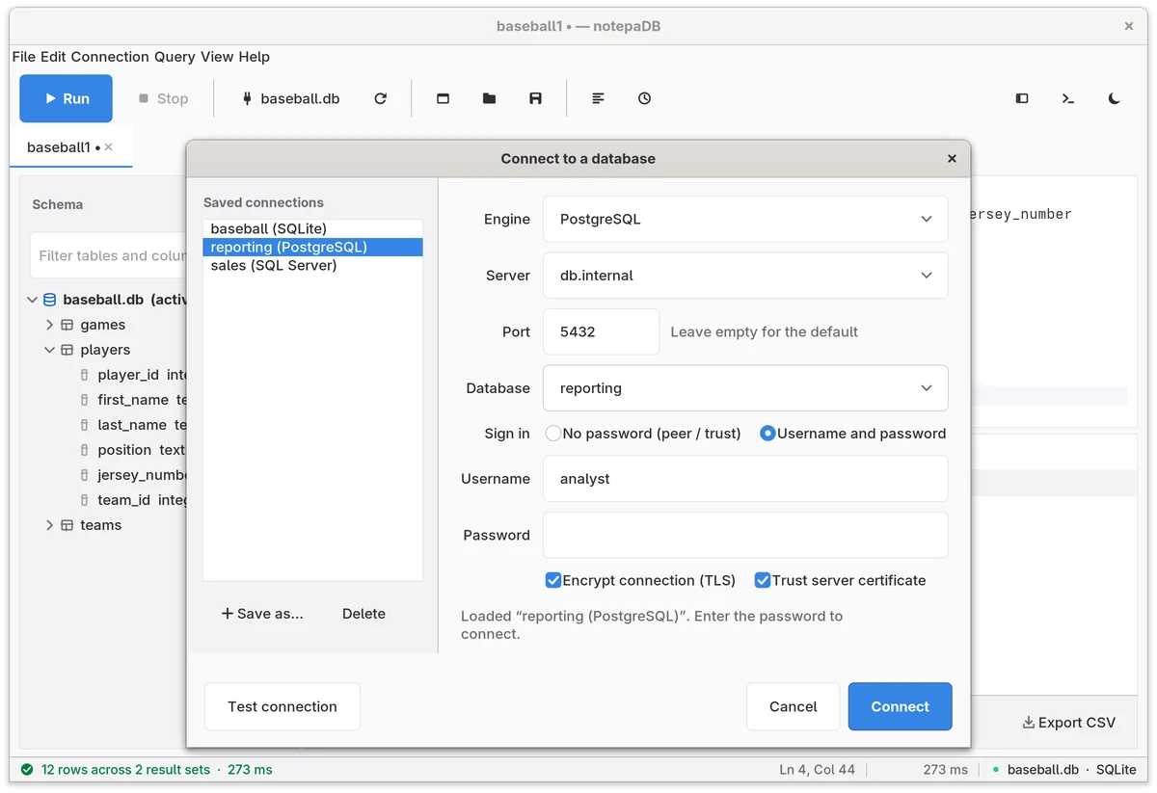
Task: Switch to dark mode moon icon
Action: click(x=1115, y=98)
